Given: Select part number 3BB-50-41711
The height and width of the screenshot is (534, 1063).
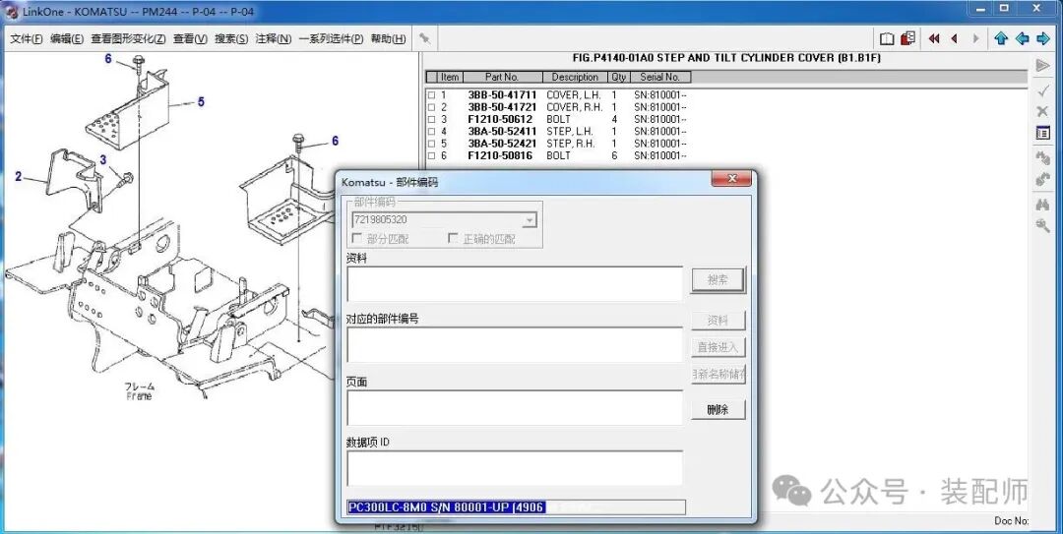Looking at the screenshot, I should tap(502, 95).
